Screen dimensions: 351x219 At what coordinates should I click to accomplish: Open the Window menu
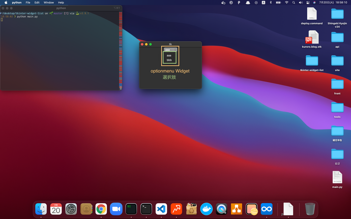pyautogui.click(x=48, y=3)
